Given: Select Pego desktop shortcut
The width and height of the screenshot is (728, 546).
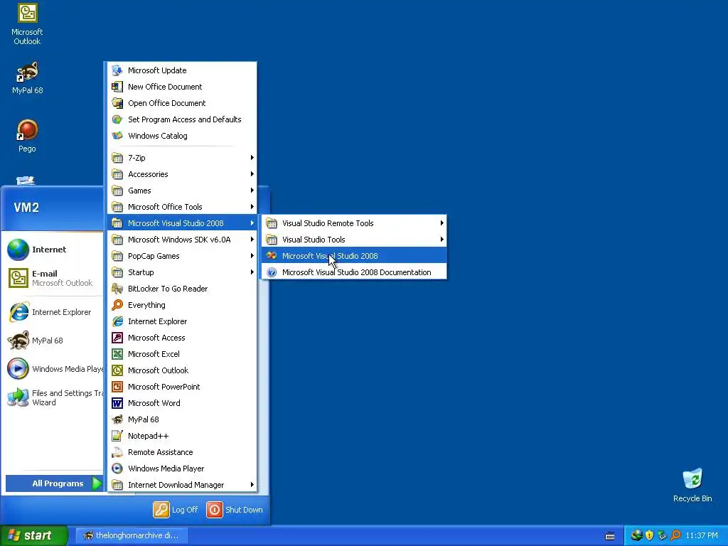Looking at the screenshot, I should coord(27,136).
